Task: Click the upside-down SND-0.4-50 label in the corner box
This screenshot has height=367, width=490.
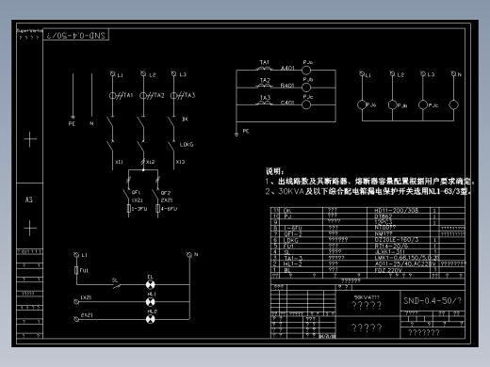Action: 76,35
